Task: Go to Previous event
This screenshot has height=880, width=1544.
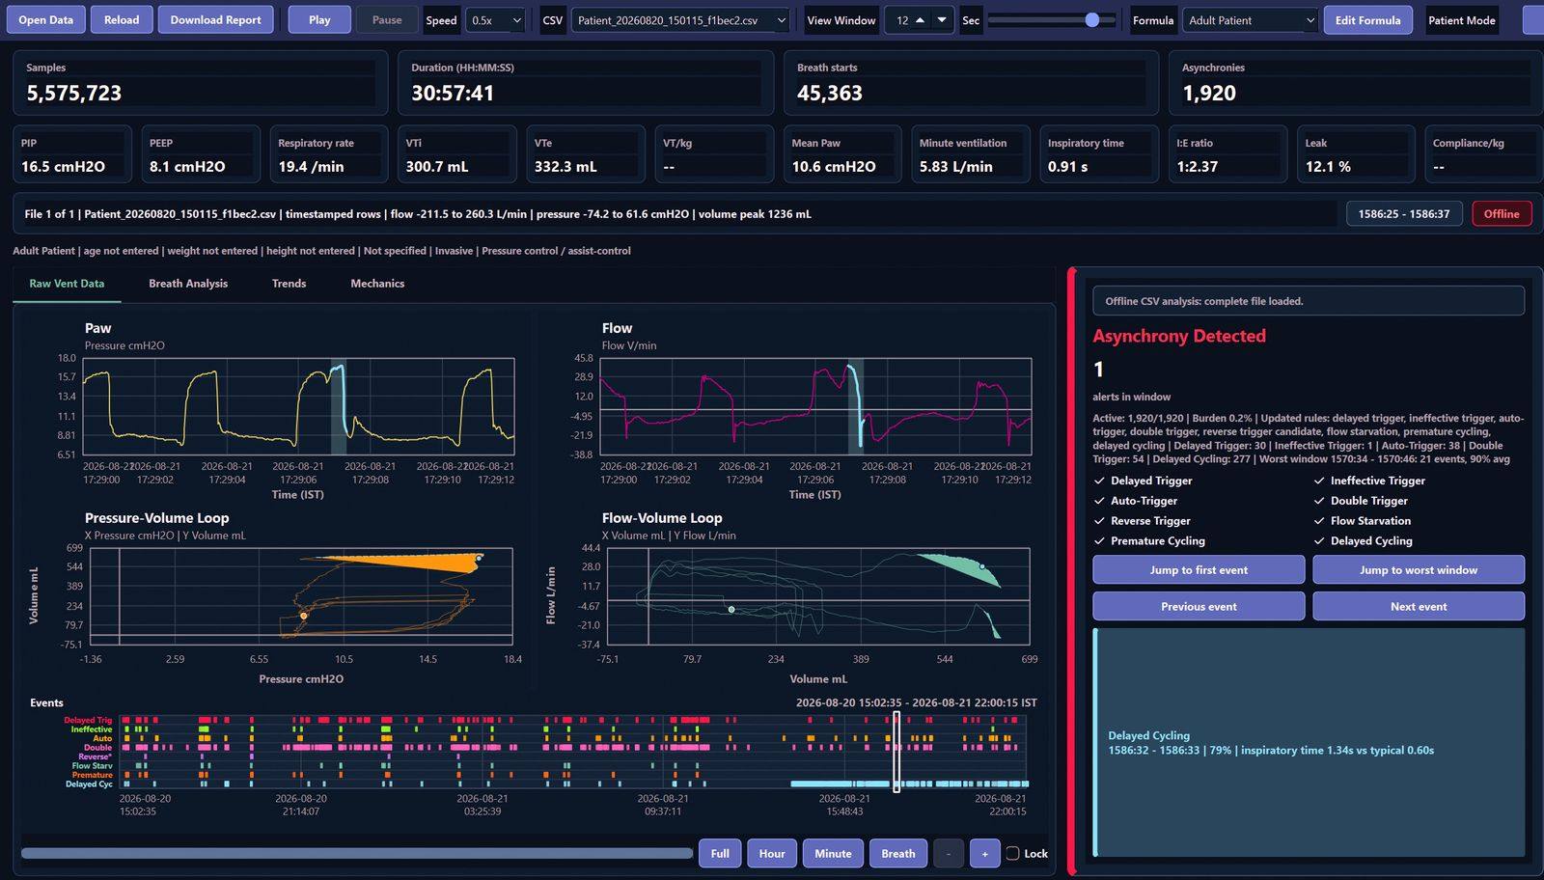Action: pyautogui.click(x=1199, y=607)
